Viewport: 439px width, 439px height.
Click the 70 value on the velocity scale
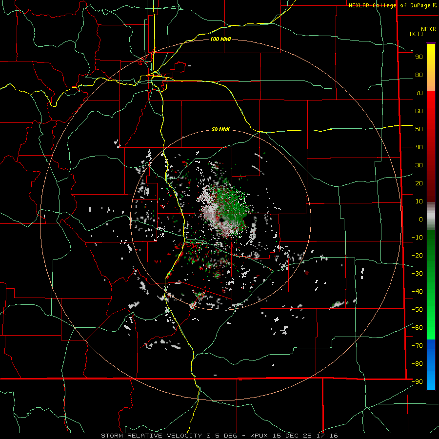(419, 93)
